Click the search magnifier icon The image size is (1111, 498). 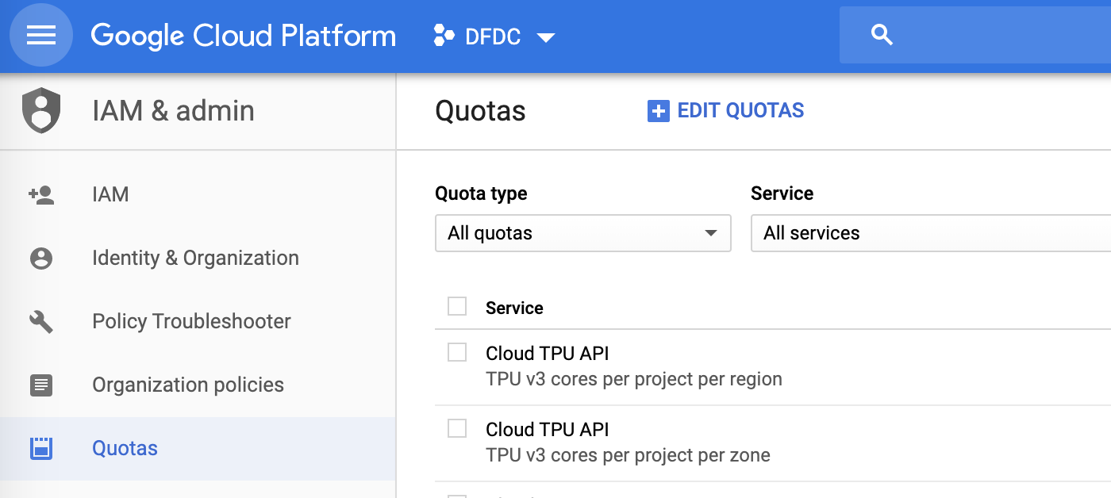(882, 35)
